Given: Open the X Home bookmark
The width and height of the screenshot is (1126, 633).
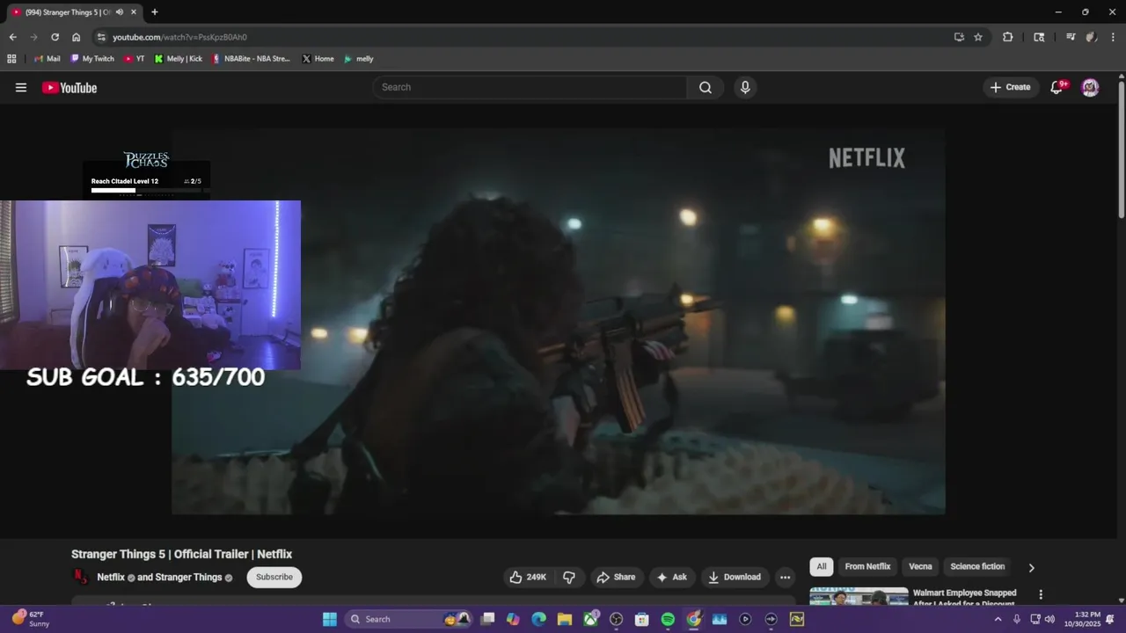Looking at the screenshot, I should click(x=318, y=59).
